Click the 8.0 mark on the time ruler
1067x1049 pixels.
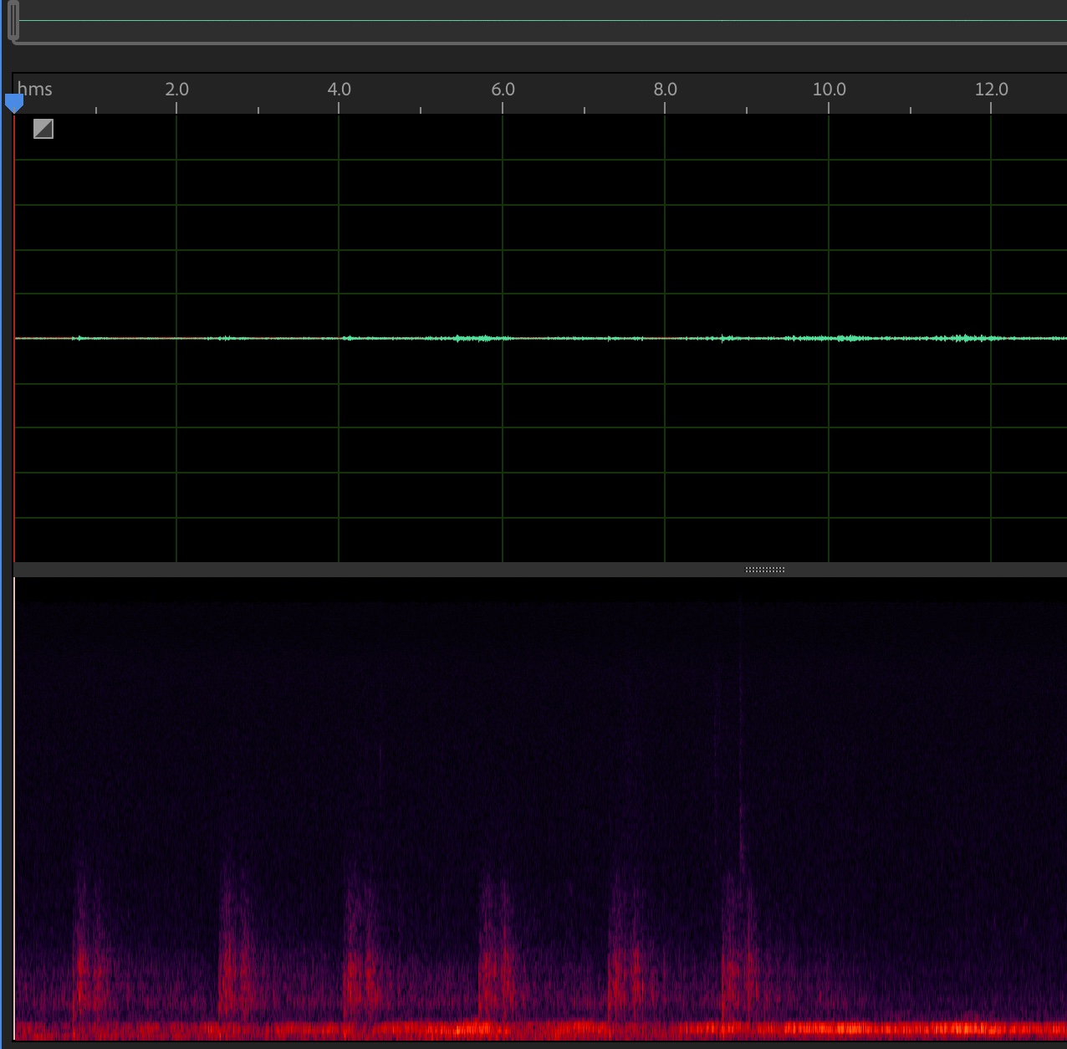(x=665, y=90)
